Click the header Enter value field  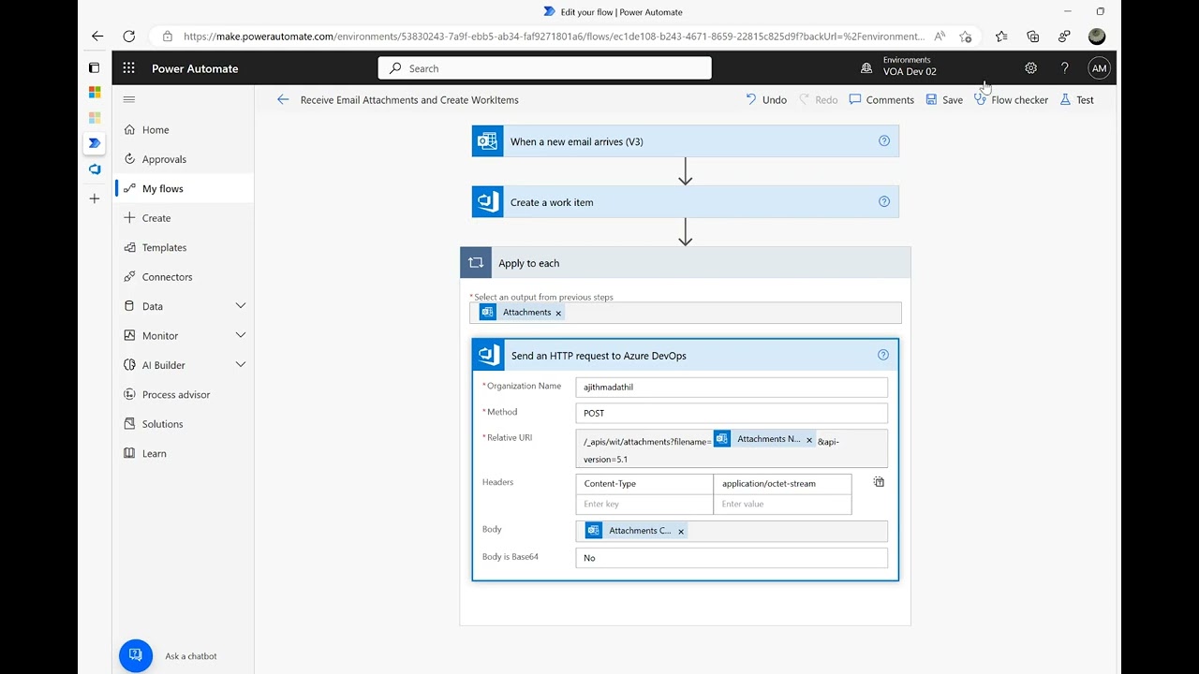(782, 504)
